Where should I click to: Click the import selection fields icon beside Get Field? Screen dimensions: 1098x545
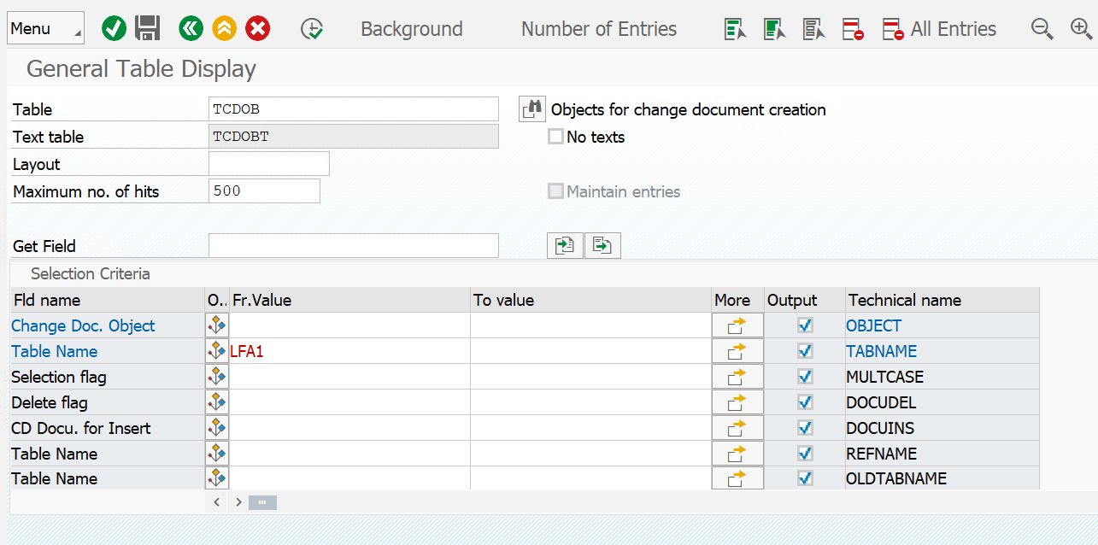point(565,245)
